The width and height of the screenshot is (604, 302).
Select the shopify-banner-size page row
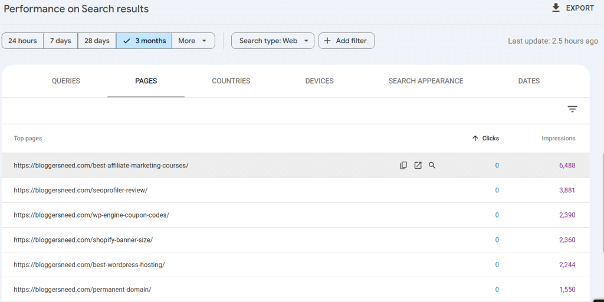point(296,240)
